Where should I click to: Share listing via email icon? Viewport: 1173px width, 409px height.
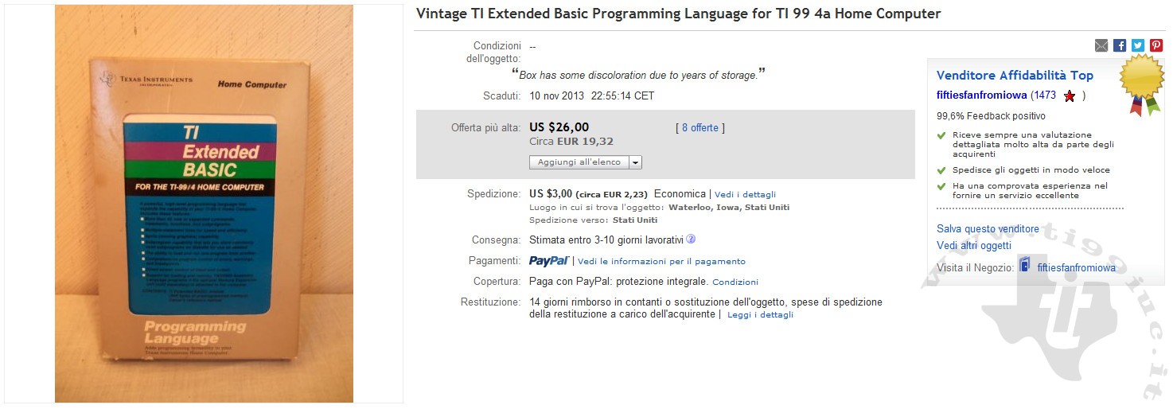click(1101, 45)
